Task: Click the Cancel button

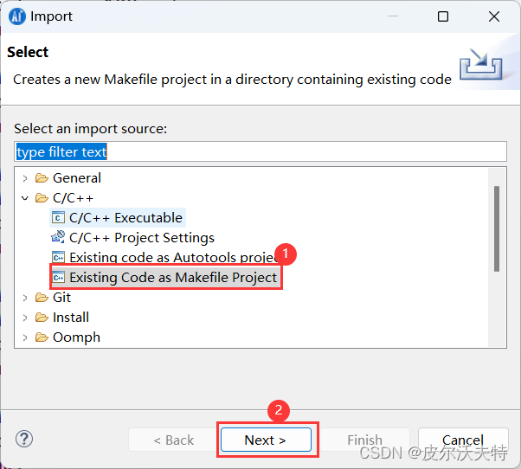Action: 463,440
